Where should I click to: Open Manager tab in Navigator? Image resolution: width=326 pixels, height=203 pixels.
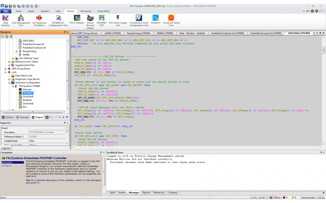[23, 117]
